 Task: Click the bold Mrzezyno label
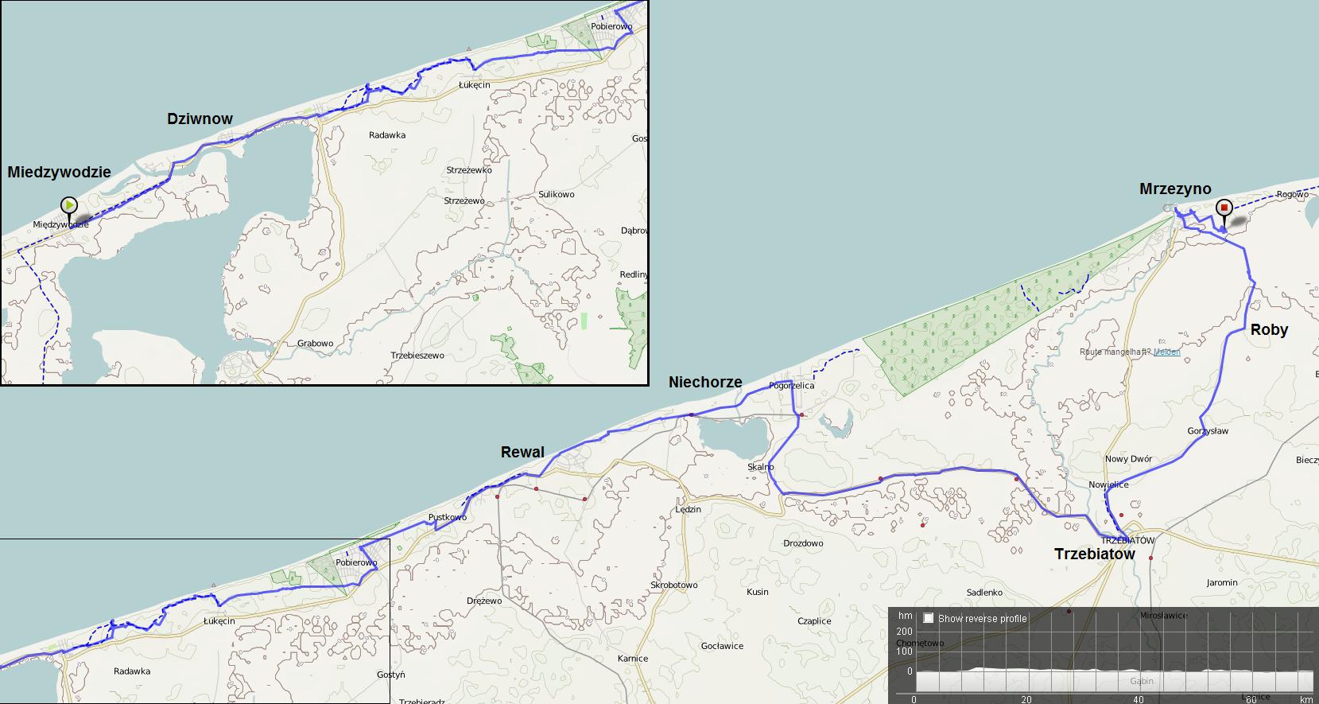(x=1175, y=189)
